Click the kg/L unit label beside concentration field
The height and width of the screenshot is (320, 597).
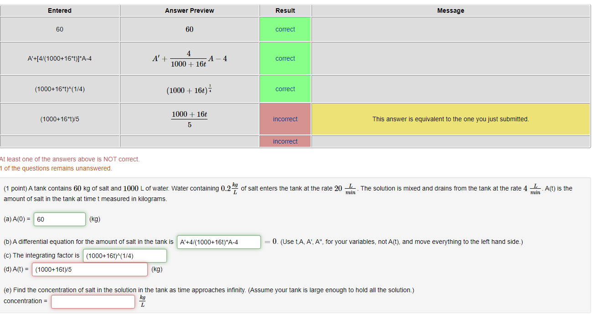(142, 301)
